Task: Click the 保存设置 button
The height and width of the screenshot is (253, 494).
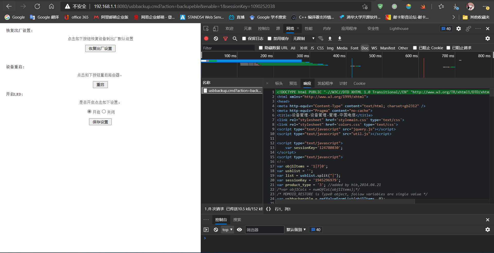Action: pos(100,122)
